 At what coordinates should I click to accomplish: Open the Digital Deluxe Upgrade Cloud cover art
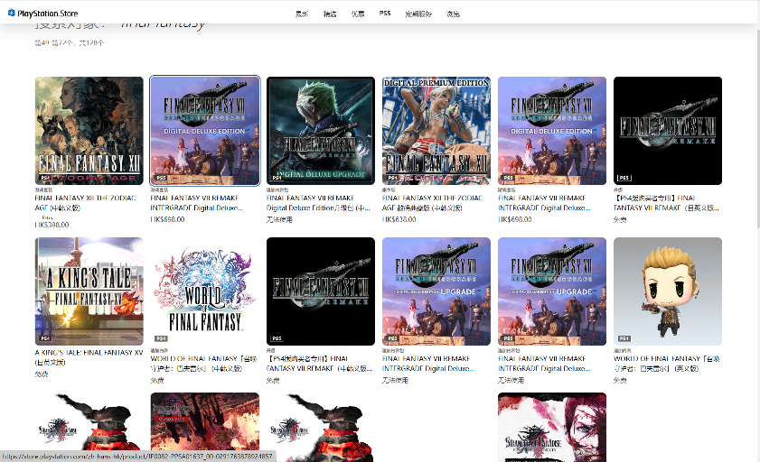pos(321,131)
